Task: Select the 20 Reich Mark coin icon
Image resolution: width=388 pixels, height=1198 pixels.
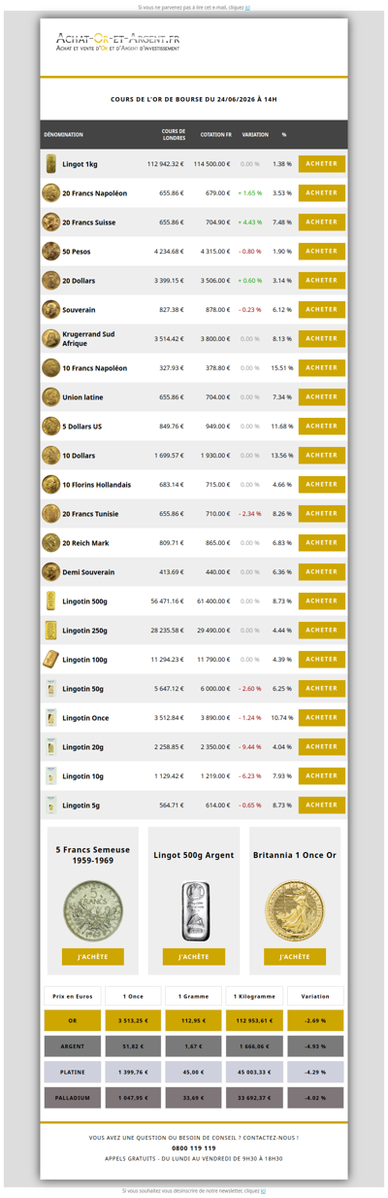Action: [x=50, y=543]
